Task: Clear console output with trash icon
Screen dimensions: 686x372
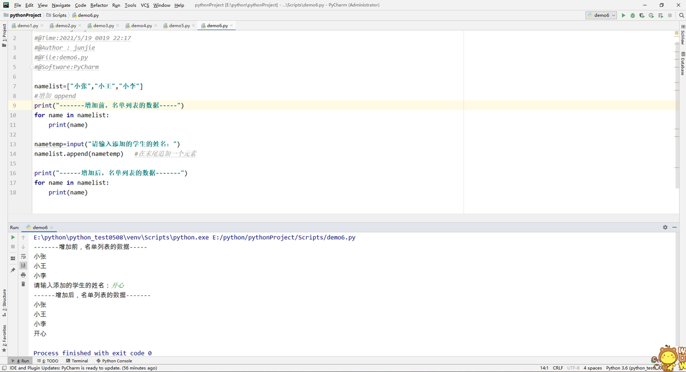Action: 23,284
